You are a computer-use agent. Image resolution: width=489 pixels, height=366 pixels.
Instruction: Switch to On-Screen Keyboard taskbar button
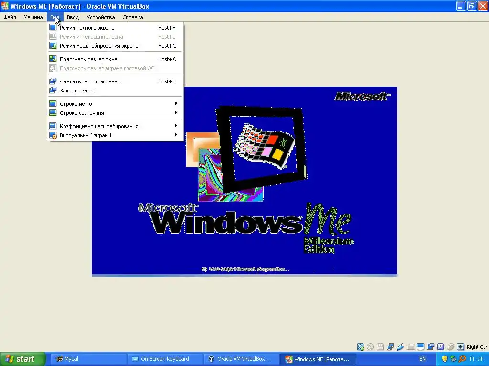(x=164, y=359)
